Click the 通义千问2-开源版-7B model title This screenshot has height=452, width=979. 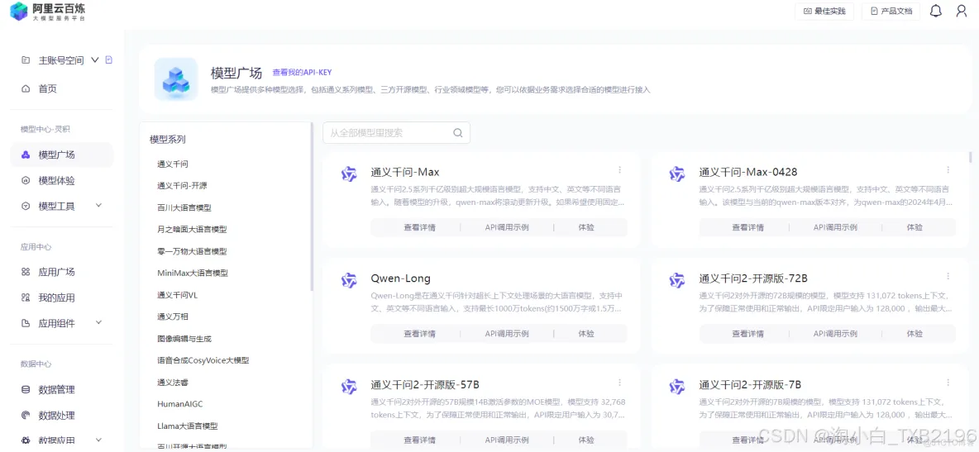click(750, 384)
